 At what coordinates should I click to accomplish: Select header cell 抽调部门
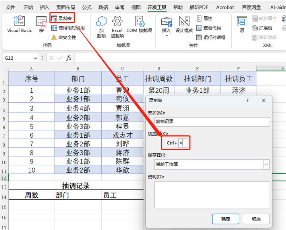click(197, 78)
